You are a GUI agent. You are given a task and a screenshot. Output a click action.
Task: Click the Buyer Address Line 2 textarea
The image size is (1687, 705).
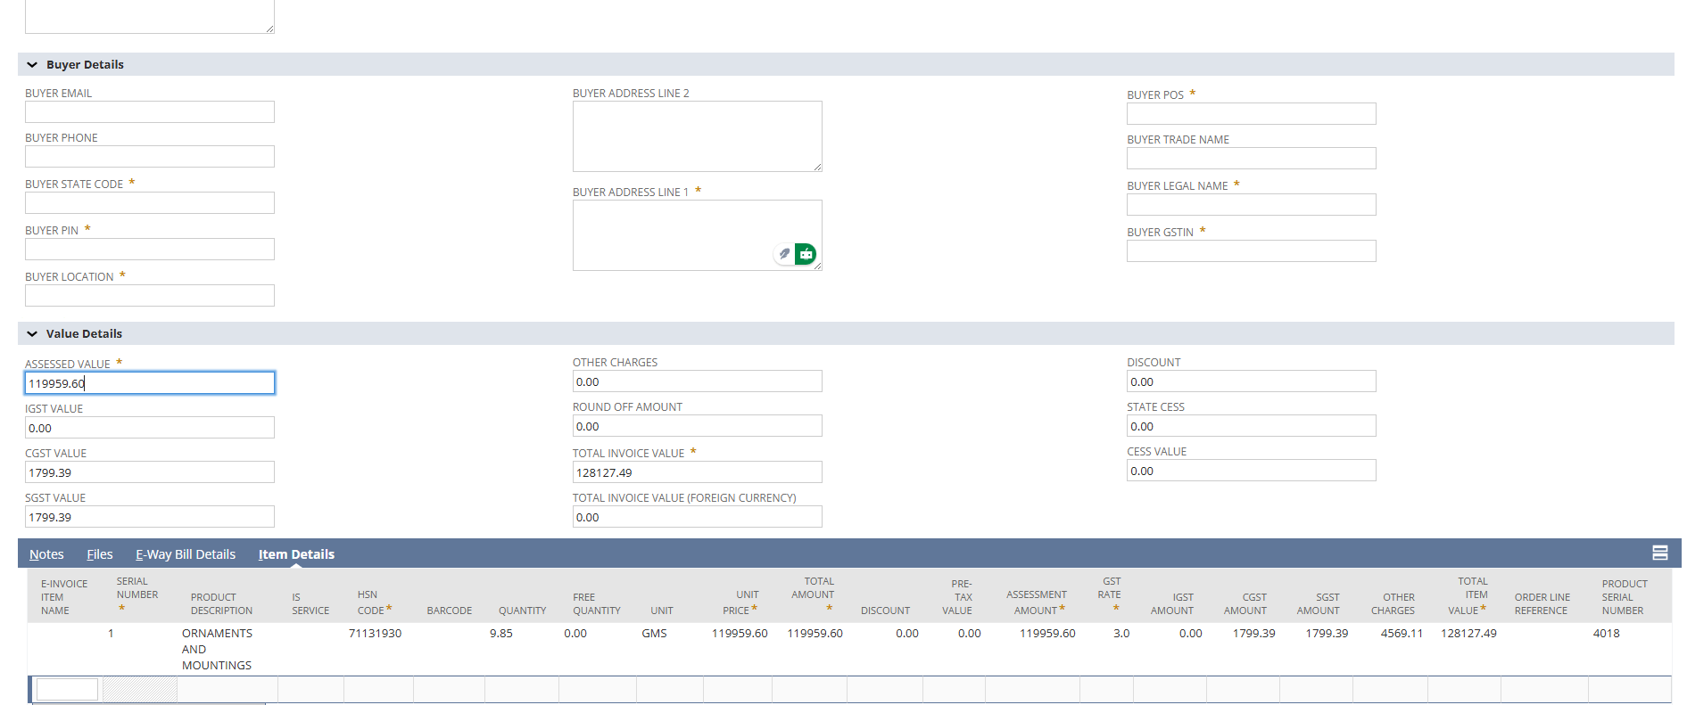pos(698,136)
